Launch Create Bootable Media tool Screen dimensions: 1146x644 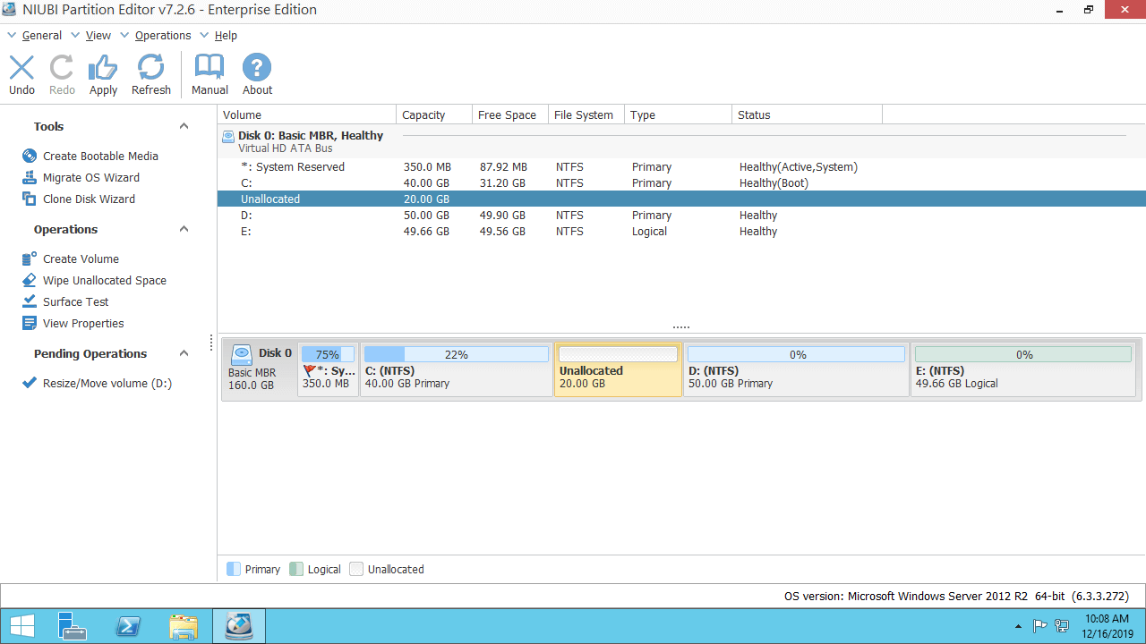point(100,156)
